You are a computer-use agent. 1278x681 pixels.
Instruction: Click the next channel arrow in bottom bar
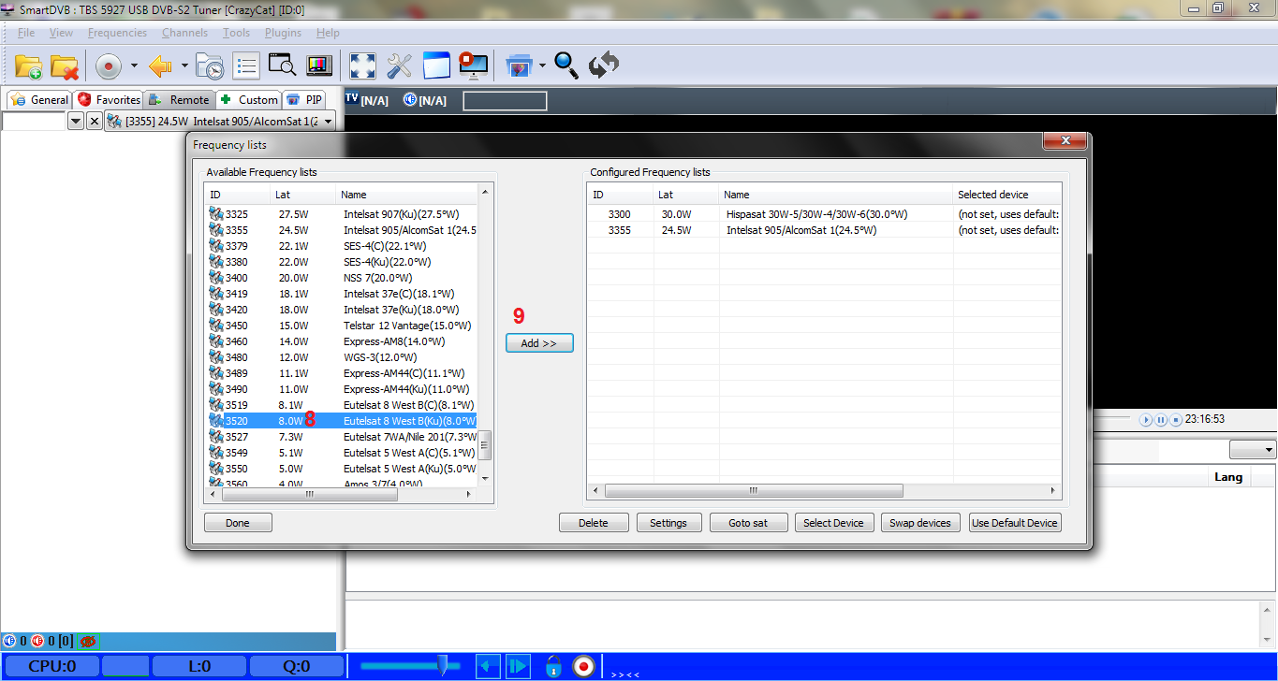518,666
